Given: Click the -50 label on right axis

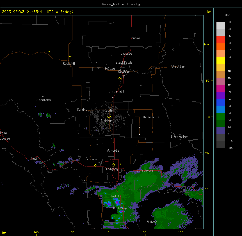Looking at the screenshot, I should coord(206,153).
